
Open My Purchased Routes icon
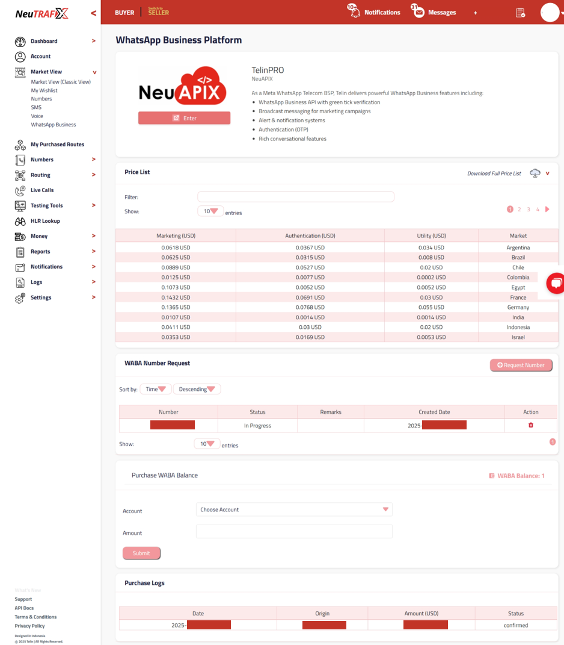click(20, 145)
